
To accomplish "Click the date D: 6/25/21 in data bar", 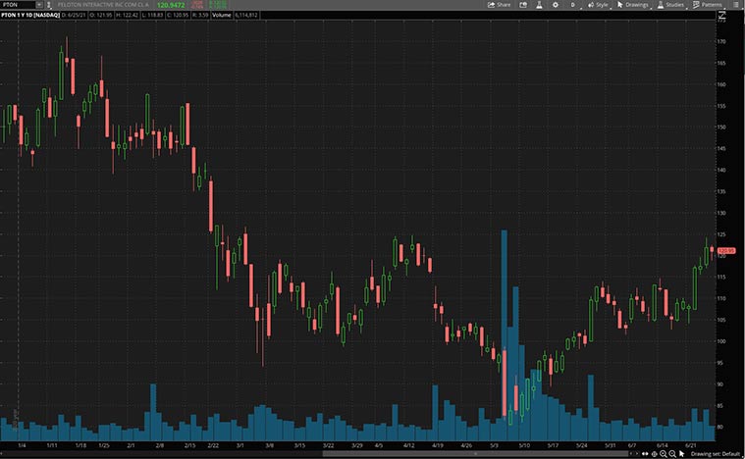I will tap(75, 15).
